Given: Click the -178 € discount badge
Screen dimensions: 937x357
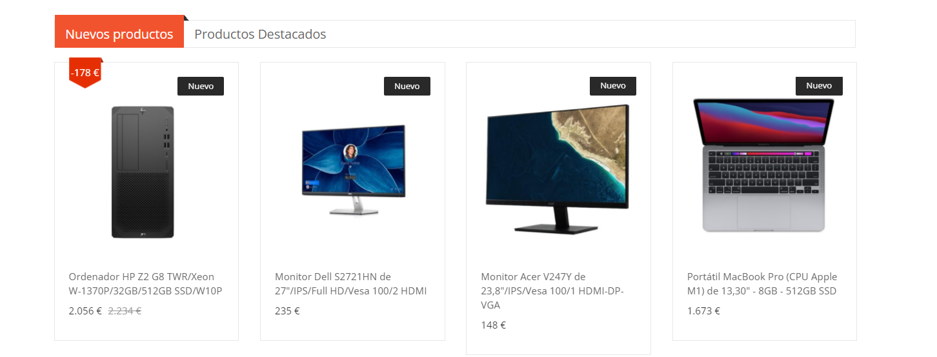Looking at the screenshot, I should click(x=85, y=72).
